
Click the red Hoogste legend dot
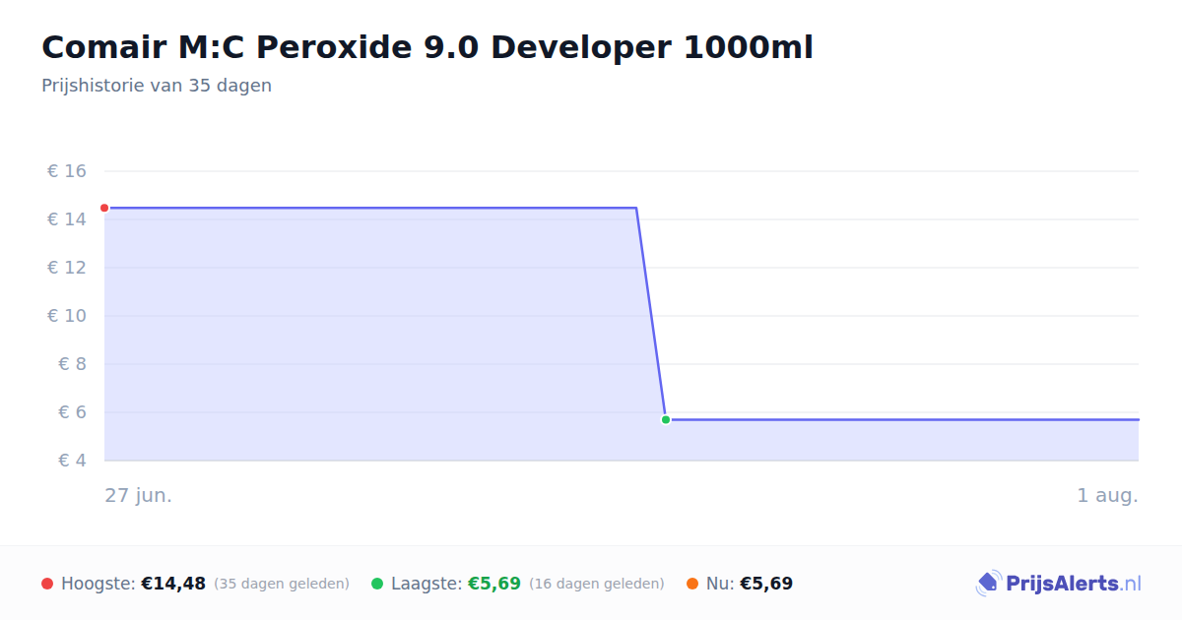[x=47, y=584]
